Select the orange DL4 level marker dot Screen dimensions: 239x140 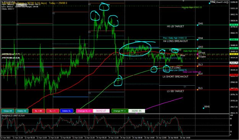[198, 75]
